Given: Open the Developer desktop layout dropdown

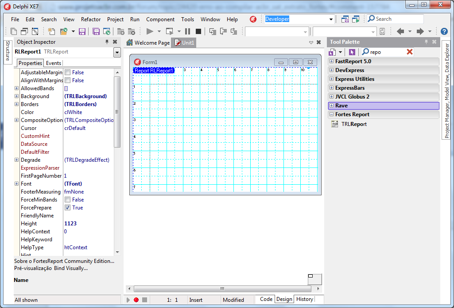Looking at the screenshot, I should coord(331,19).
